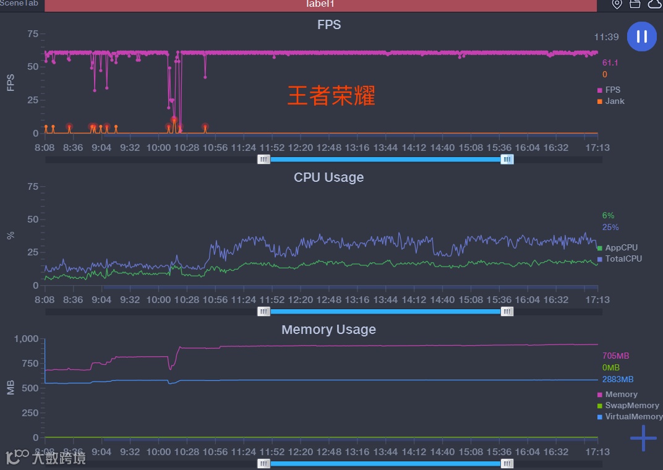The width and height of the screenshot is (663, 470).
Task: Click the label1 red header bar
Action: 320,5
